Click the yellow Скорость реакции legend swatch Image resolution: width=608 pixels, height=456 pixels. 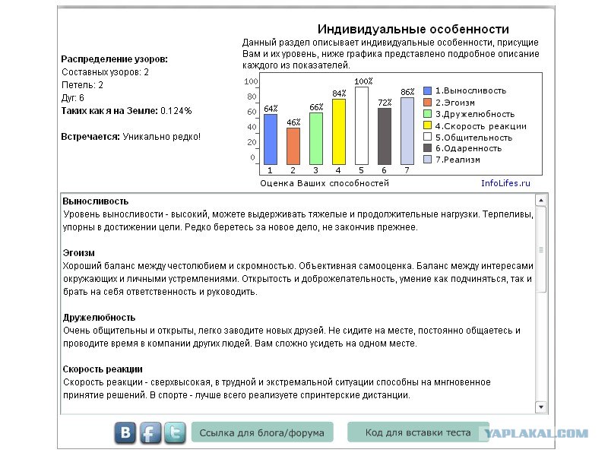(427, 125)
